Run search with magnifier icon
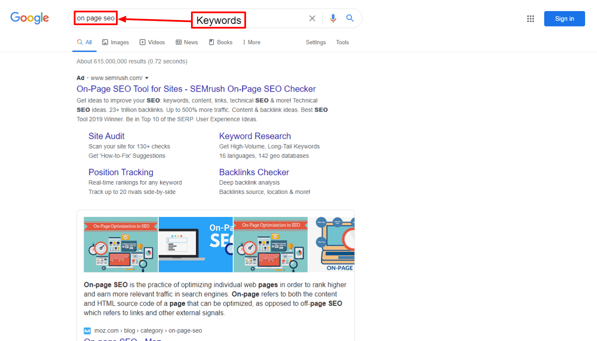597x341 pixels. [x=350, y=18]
